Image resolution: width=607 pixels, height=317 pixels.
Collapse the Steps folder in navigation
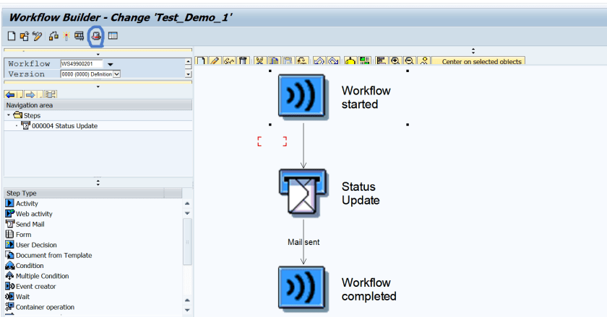point(9,115)
